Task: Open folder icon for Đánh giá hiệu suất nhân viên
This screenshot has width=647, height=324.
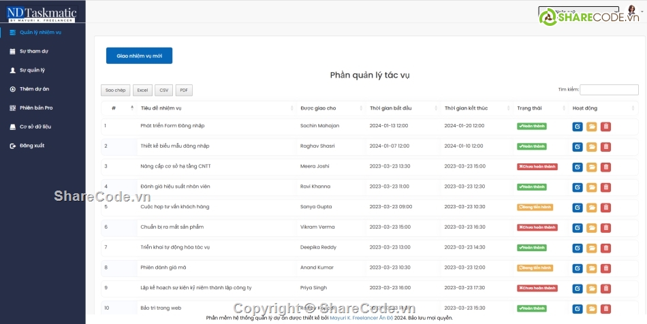Action: click(592, 187)
